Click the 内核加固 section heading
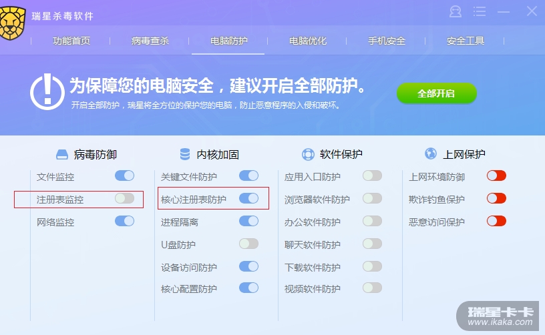The height and width of the screenshot is (335, 545). point(218,154)
